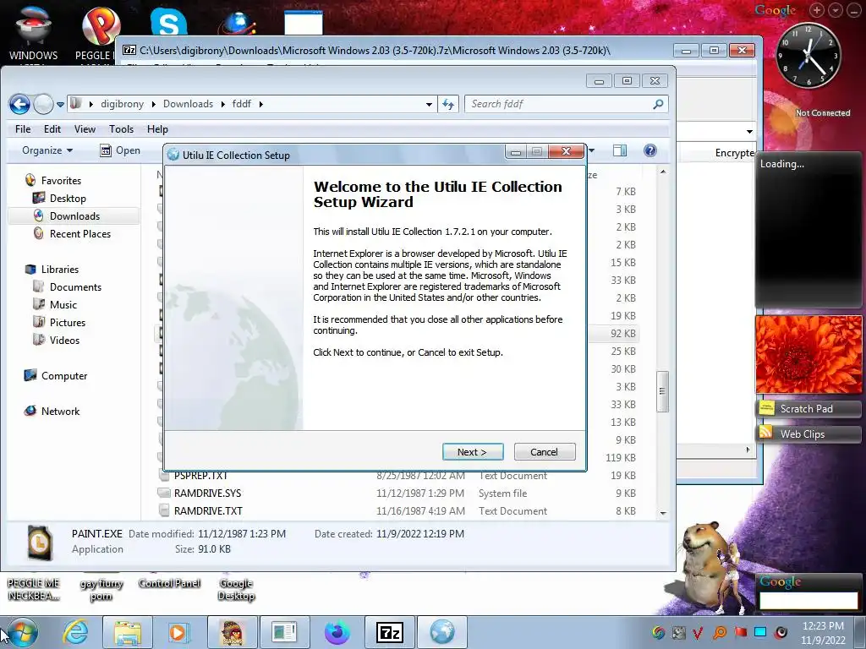This screenshot has width=866, height=649.
Task: Click the PAINT.EXE icon in details pane
Action: click(39, 543)
